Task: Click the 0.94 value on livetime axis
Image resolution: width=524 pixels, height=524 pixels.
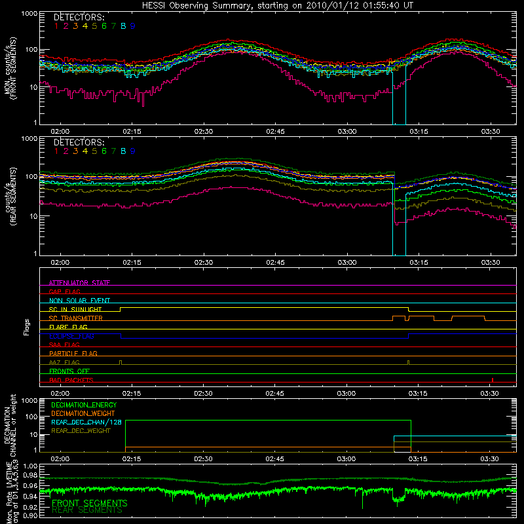Action: [30, 496]
